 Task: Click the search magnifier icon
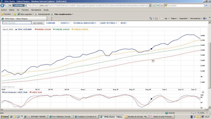[x=206, y=6]
